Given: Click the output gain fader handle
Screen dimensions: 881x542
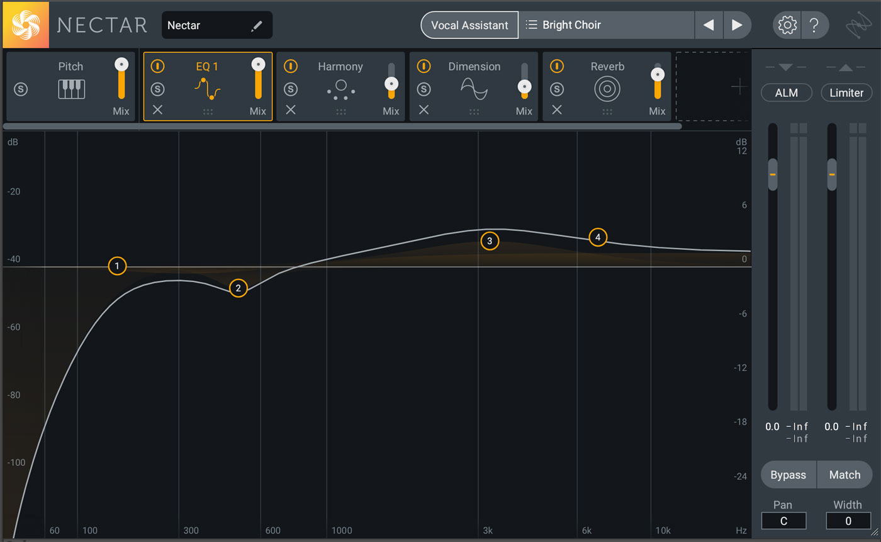Looking at the screenshot, I should point(832,174).
